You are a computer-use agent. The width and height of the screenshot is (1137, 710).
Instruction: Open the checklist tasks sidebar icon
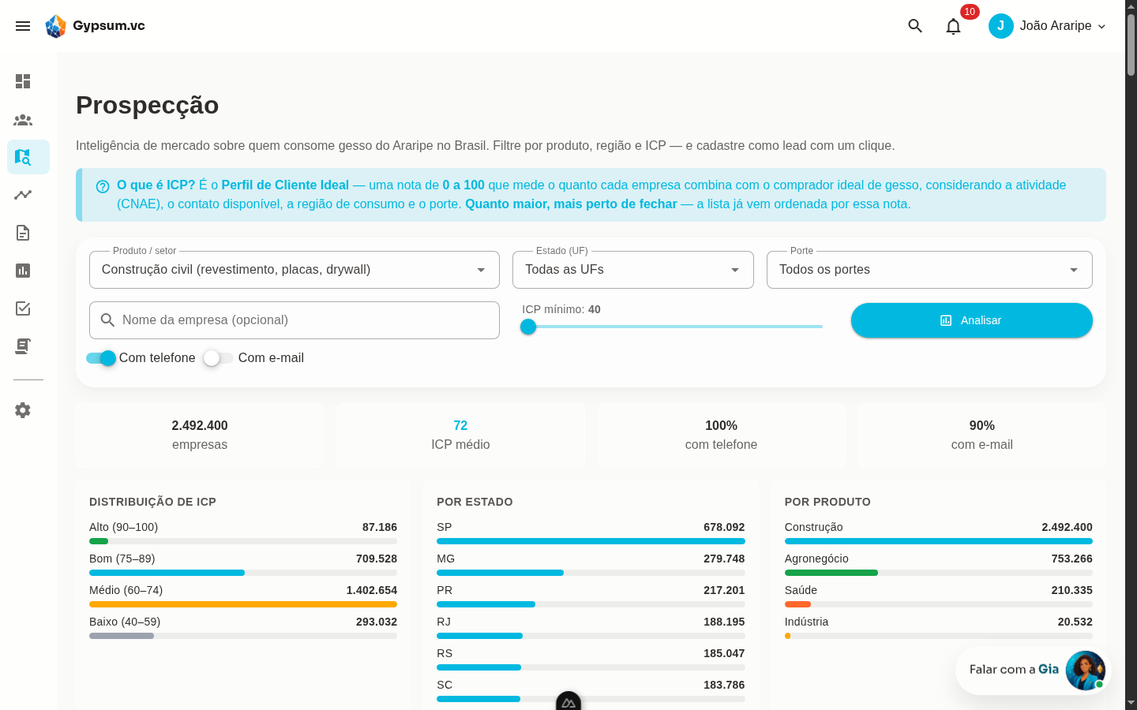[x=23, y=308]
